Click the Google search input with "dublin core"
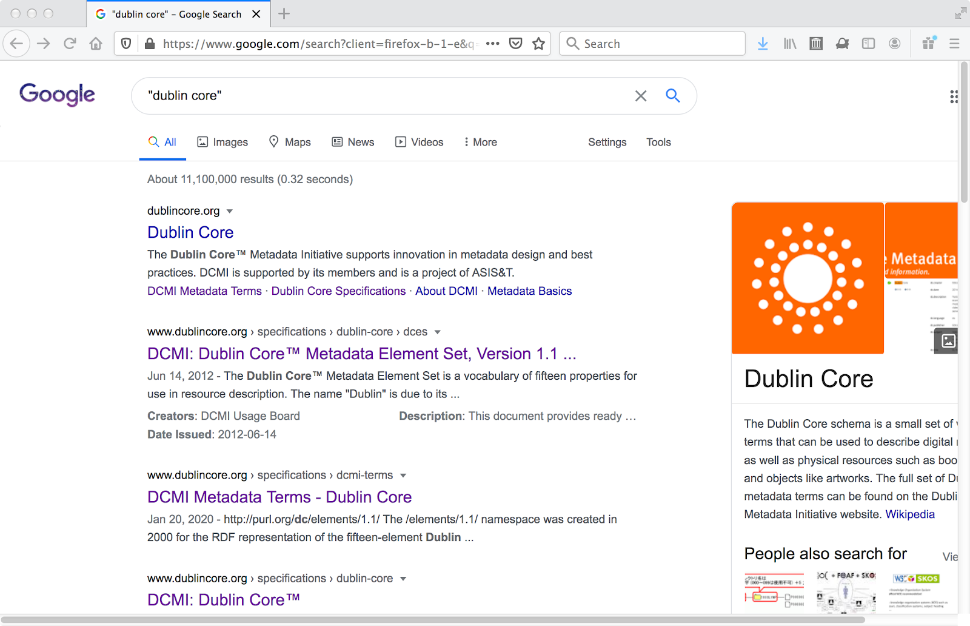 click(x=388, y=96)
